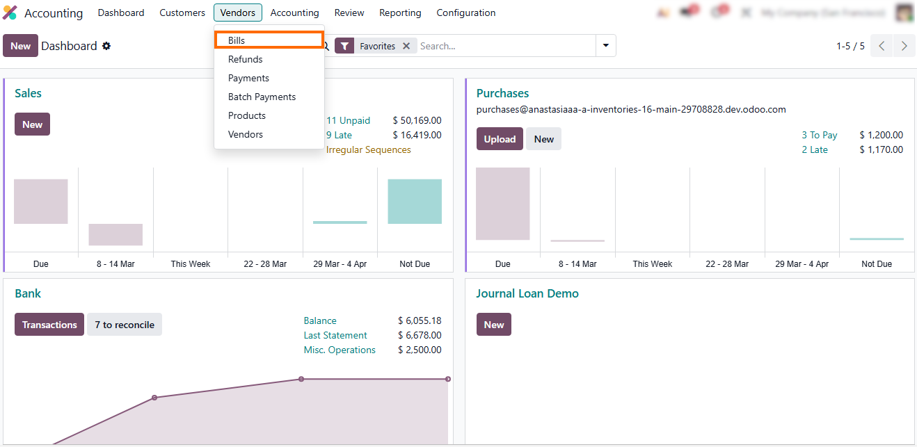This screenshot has width=917, height=447.
Task: Expand the search options dropdown arrow
Action: click(x=605, y=46)
